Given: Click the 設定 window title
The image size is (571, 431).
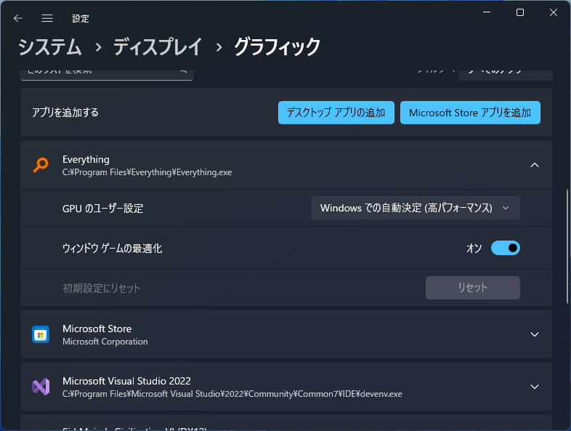Looking at the screenshot, I should coord(81,19).
